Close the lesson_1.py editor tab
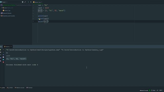This screenshot has height=92, width=164. point(42,2)
